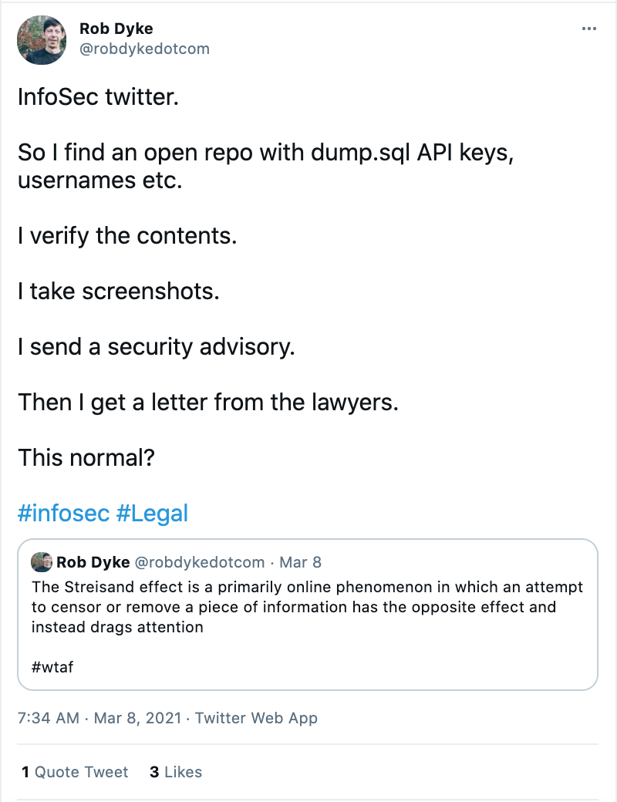Click the @robdykedotcom handle below author name

coord(144,49)
